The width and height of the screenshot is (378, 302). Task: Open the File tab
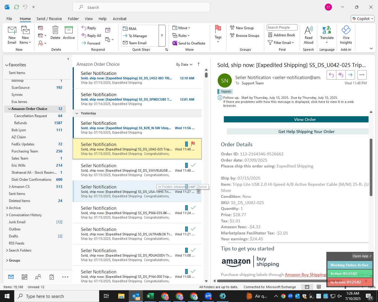pos(9,19)
